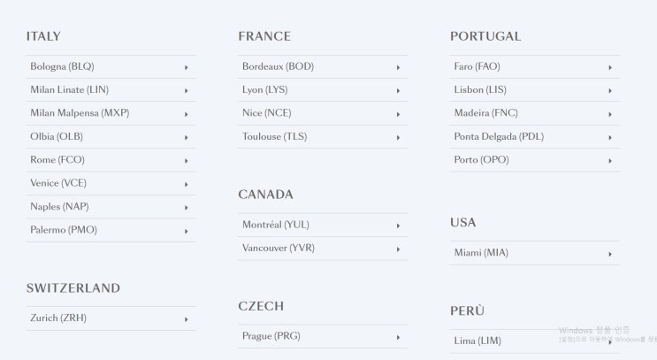The width and height of the screenshot is (657, 360).
Task: Expand the Toulouse (TLS) arrow
Action: point(398,137)
